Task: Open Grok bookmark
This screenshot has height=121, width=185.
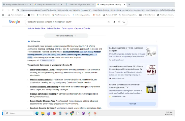Action: [31, 15]
